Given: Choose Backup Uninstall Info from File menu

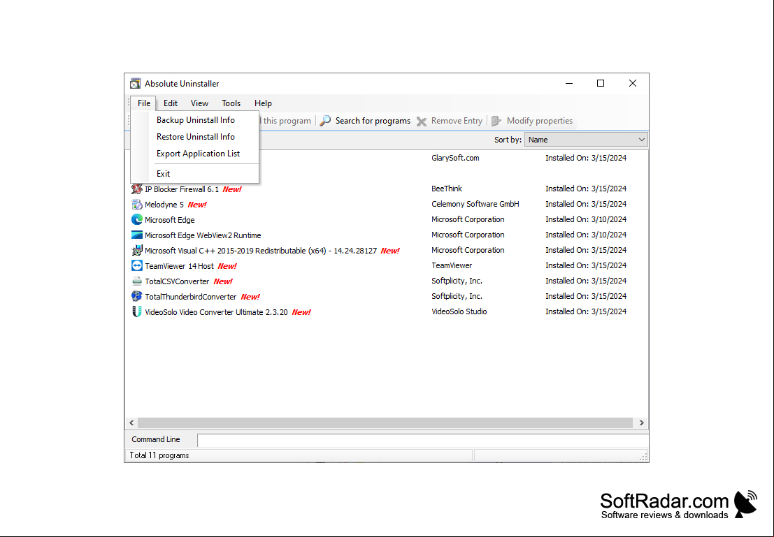Looking at the screenshot, I should [196, 120].
